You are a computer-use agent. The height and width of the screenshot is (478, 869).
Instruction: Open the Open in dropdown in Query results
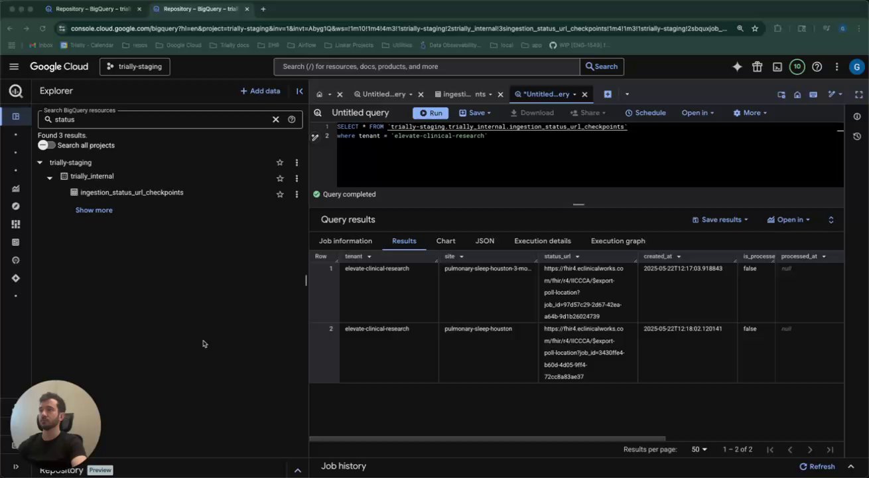click(788, 220)
